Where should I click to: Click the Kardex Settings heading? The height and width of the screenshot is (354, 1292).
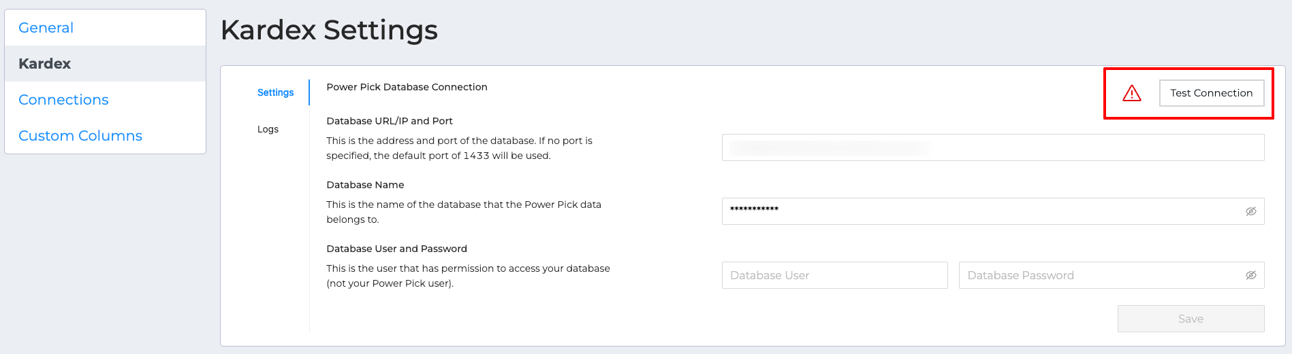click(x=329, y=31)
